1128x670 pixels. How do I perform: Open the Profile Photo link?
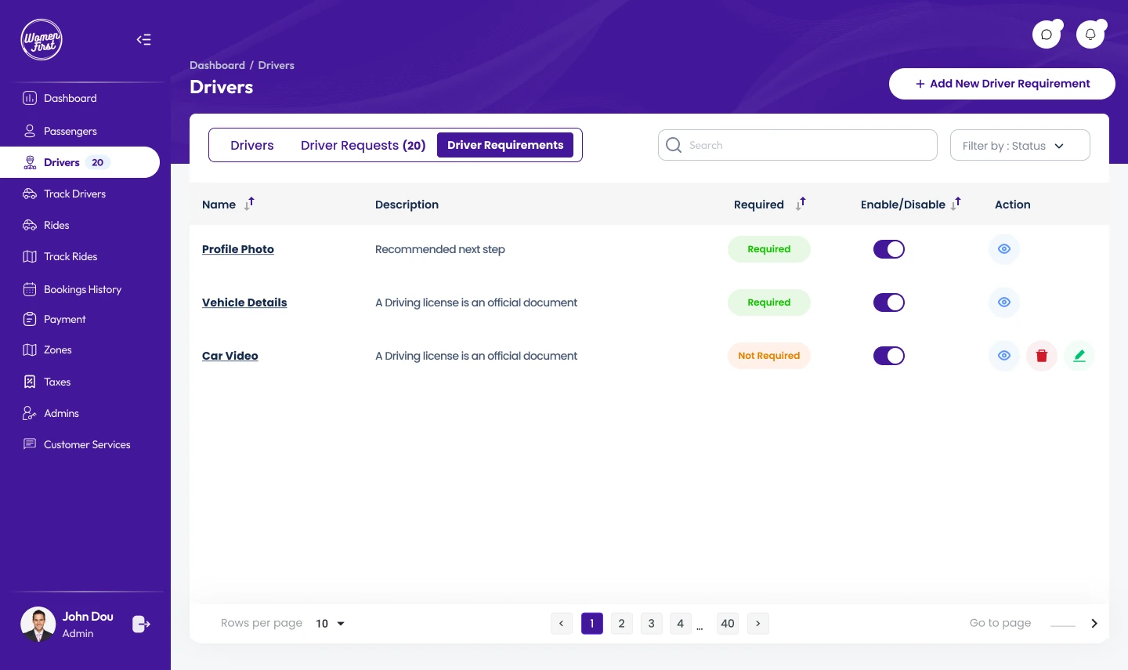(238, 249)
